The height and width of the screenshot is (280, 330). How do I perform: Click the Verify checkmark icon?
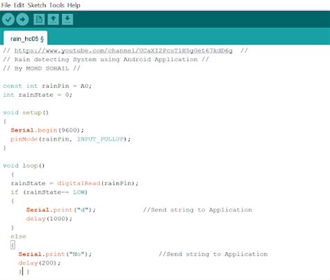click(8, 20)
